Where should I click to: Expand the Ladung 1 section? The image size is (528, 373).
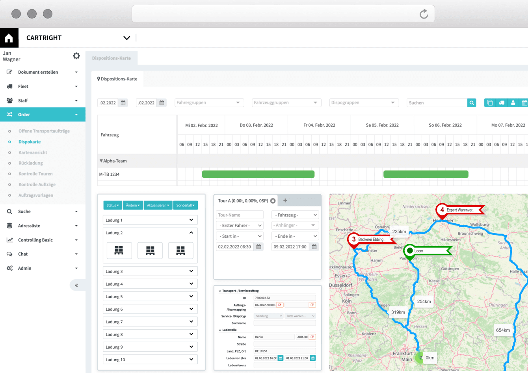pos(150,220)
